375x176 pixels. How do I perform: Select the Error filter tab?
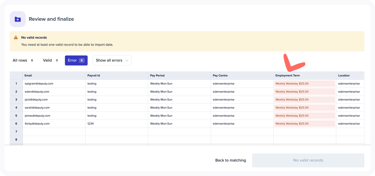coord(76,60)
